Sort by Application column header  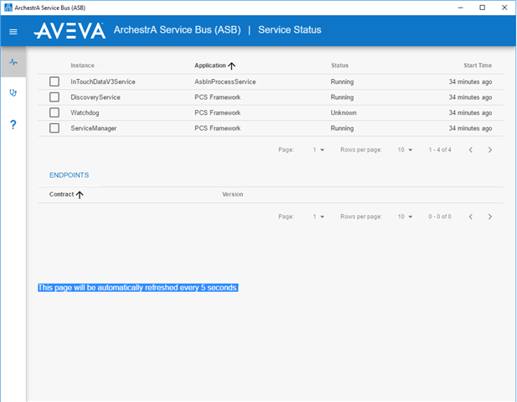[x=210, y=65]
